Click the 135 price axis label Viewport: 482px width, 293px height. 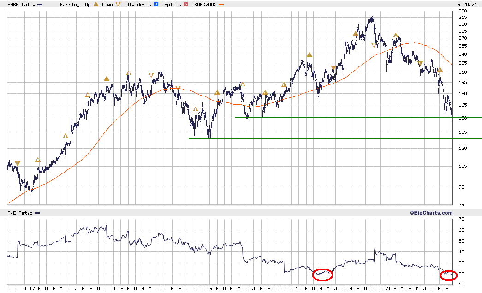point(463,132)
